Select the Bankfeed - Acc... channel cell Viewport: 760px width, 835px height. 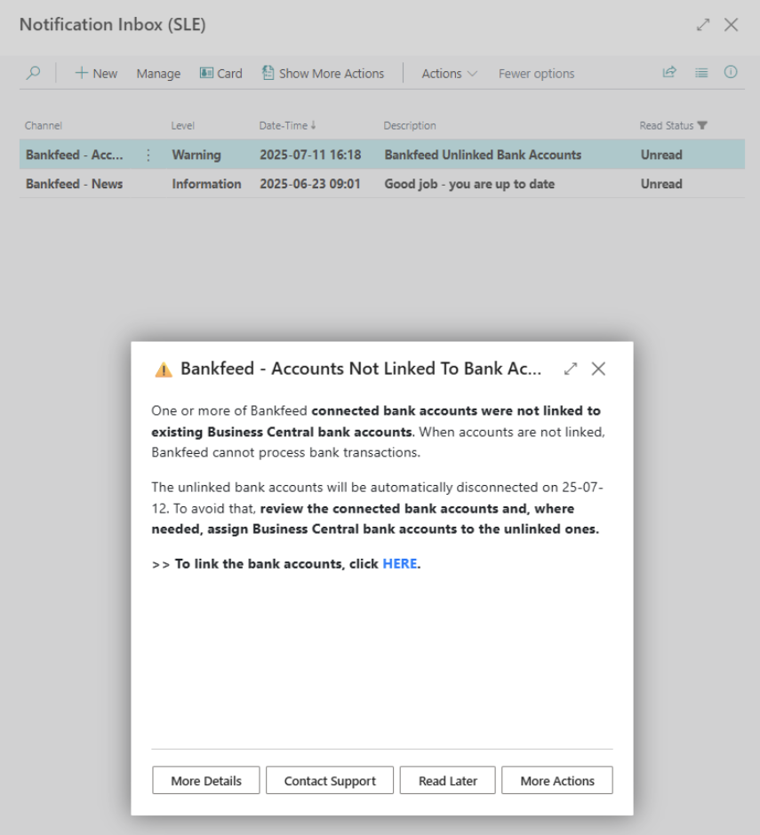(x=74, y=155)
